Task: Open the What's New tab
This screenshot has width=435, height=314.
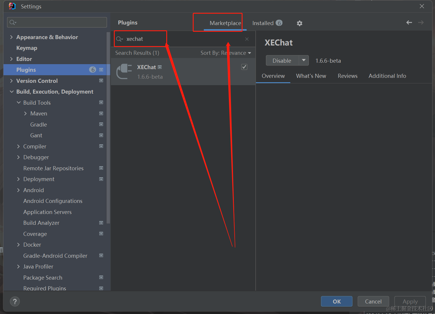Action: pyautogui.click(x=311, y=76)
